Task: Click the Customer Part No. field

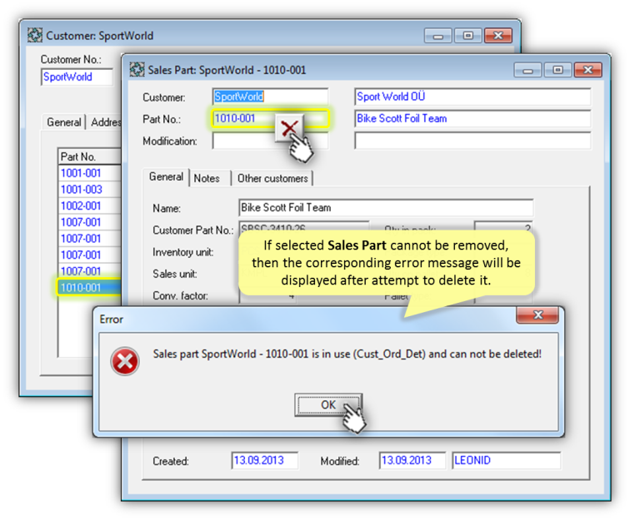Action: point(303,227)
